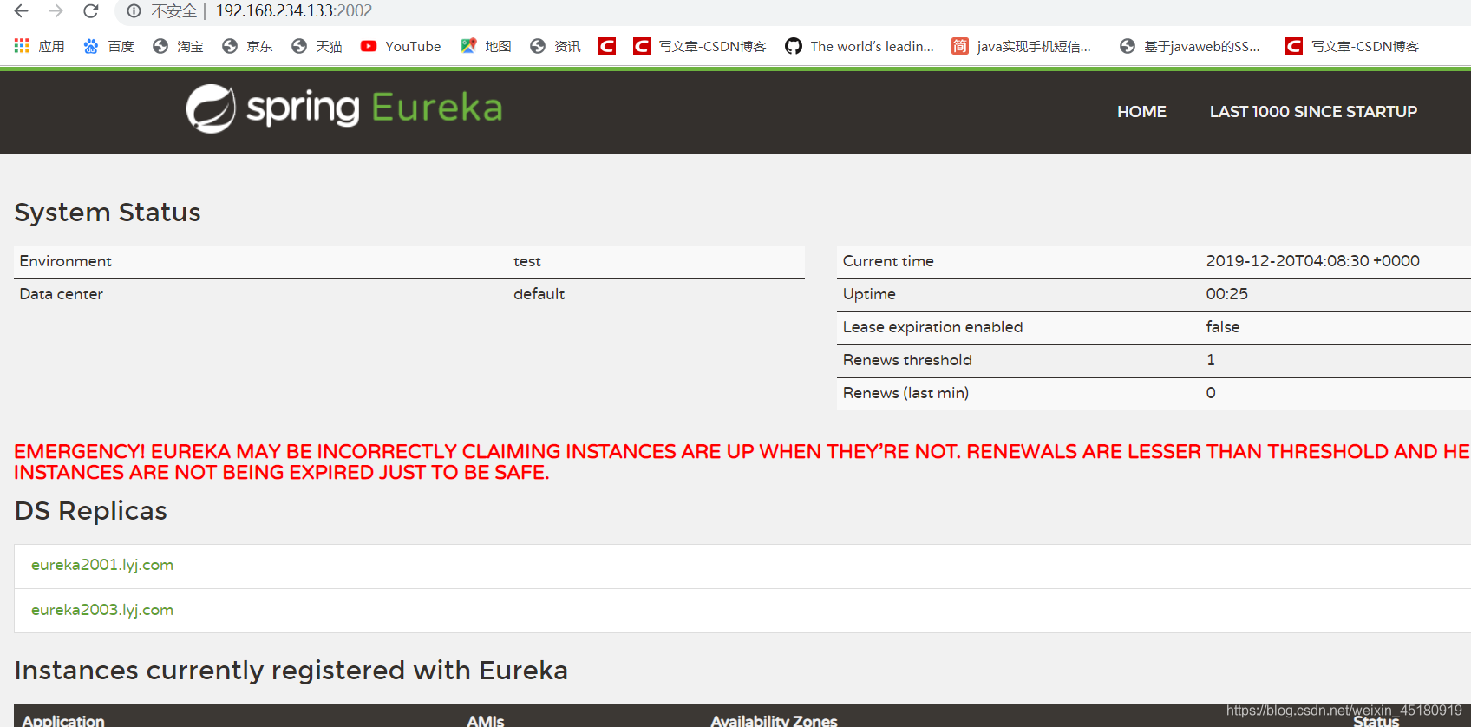
Task: Click the unlabeled red CSDN bookmark icon
Action: pos(607,46)
